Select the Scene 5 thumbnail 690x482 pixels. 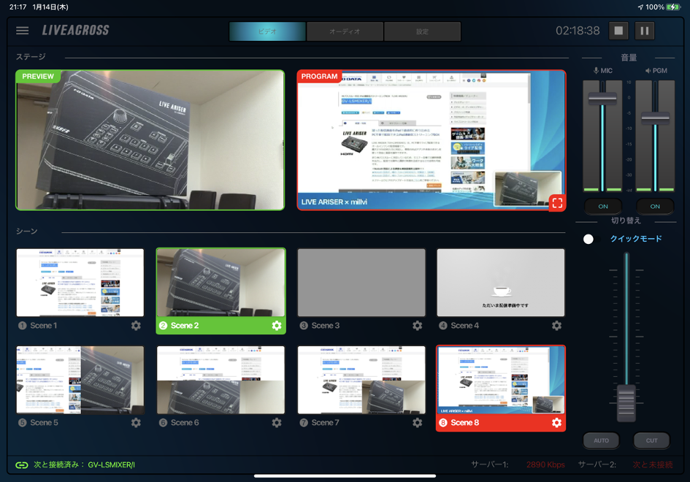[80, 380]
